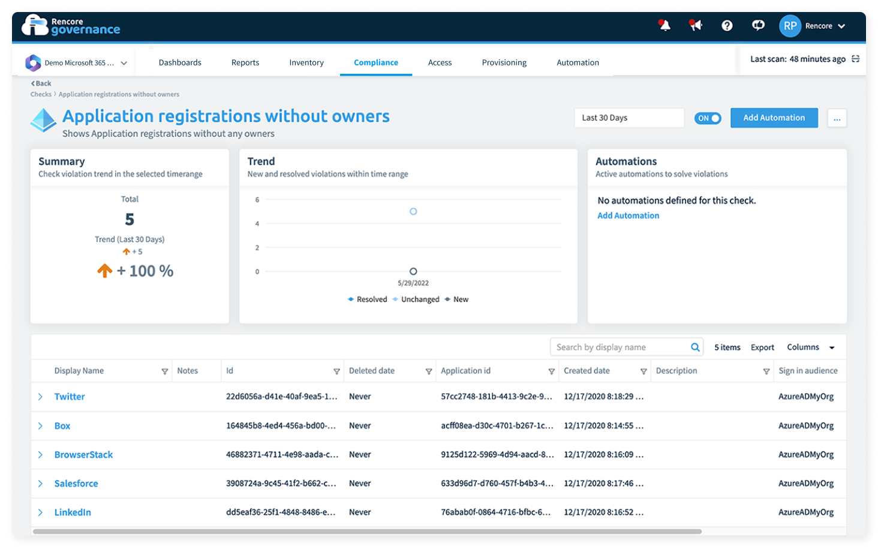Go to the Inventory tab
878x549 pixels.
[306, 62]
